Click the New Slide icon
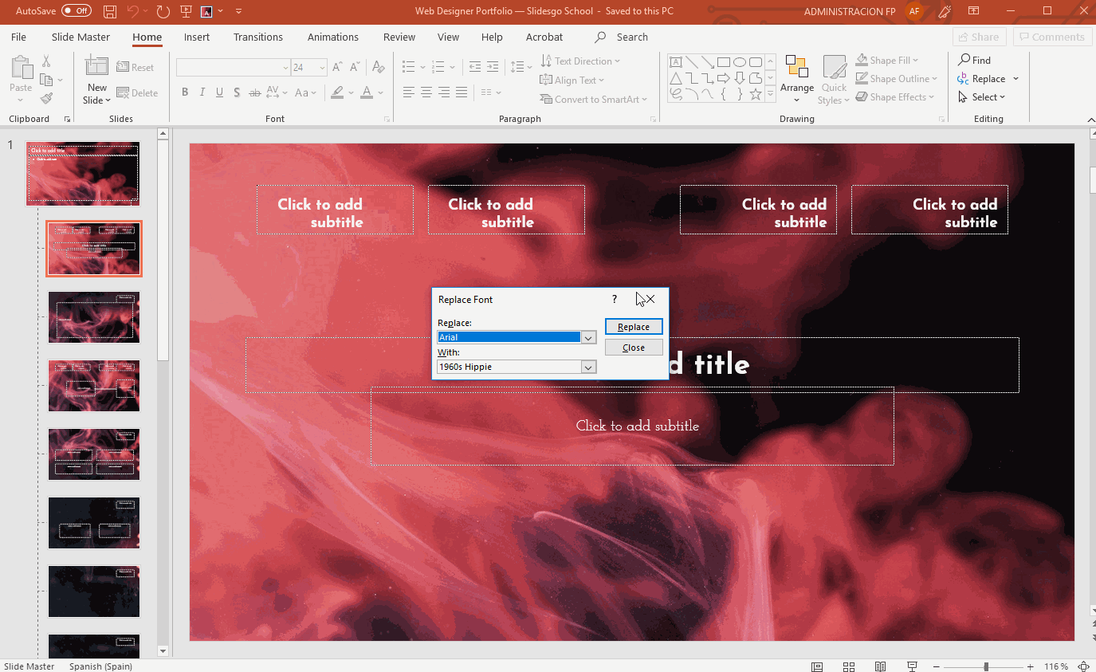This screenshot has width=1096, height=672. (x=96, y=80)
